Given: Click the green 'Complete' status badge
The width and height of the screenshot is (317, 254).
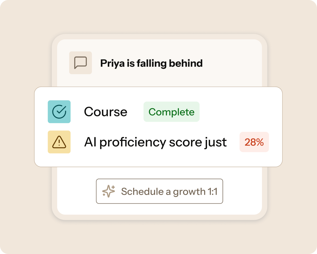Looking at the screenshot, I should click(x=171, y=112).
